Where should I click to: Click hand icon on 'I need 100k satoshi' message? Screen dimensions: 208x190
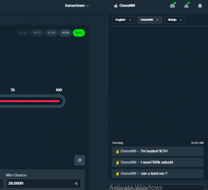[x=118, y=163]
